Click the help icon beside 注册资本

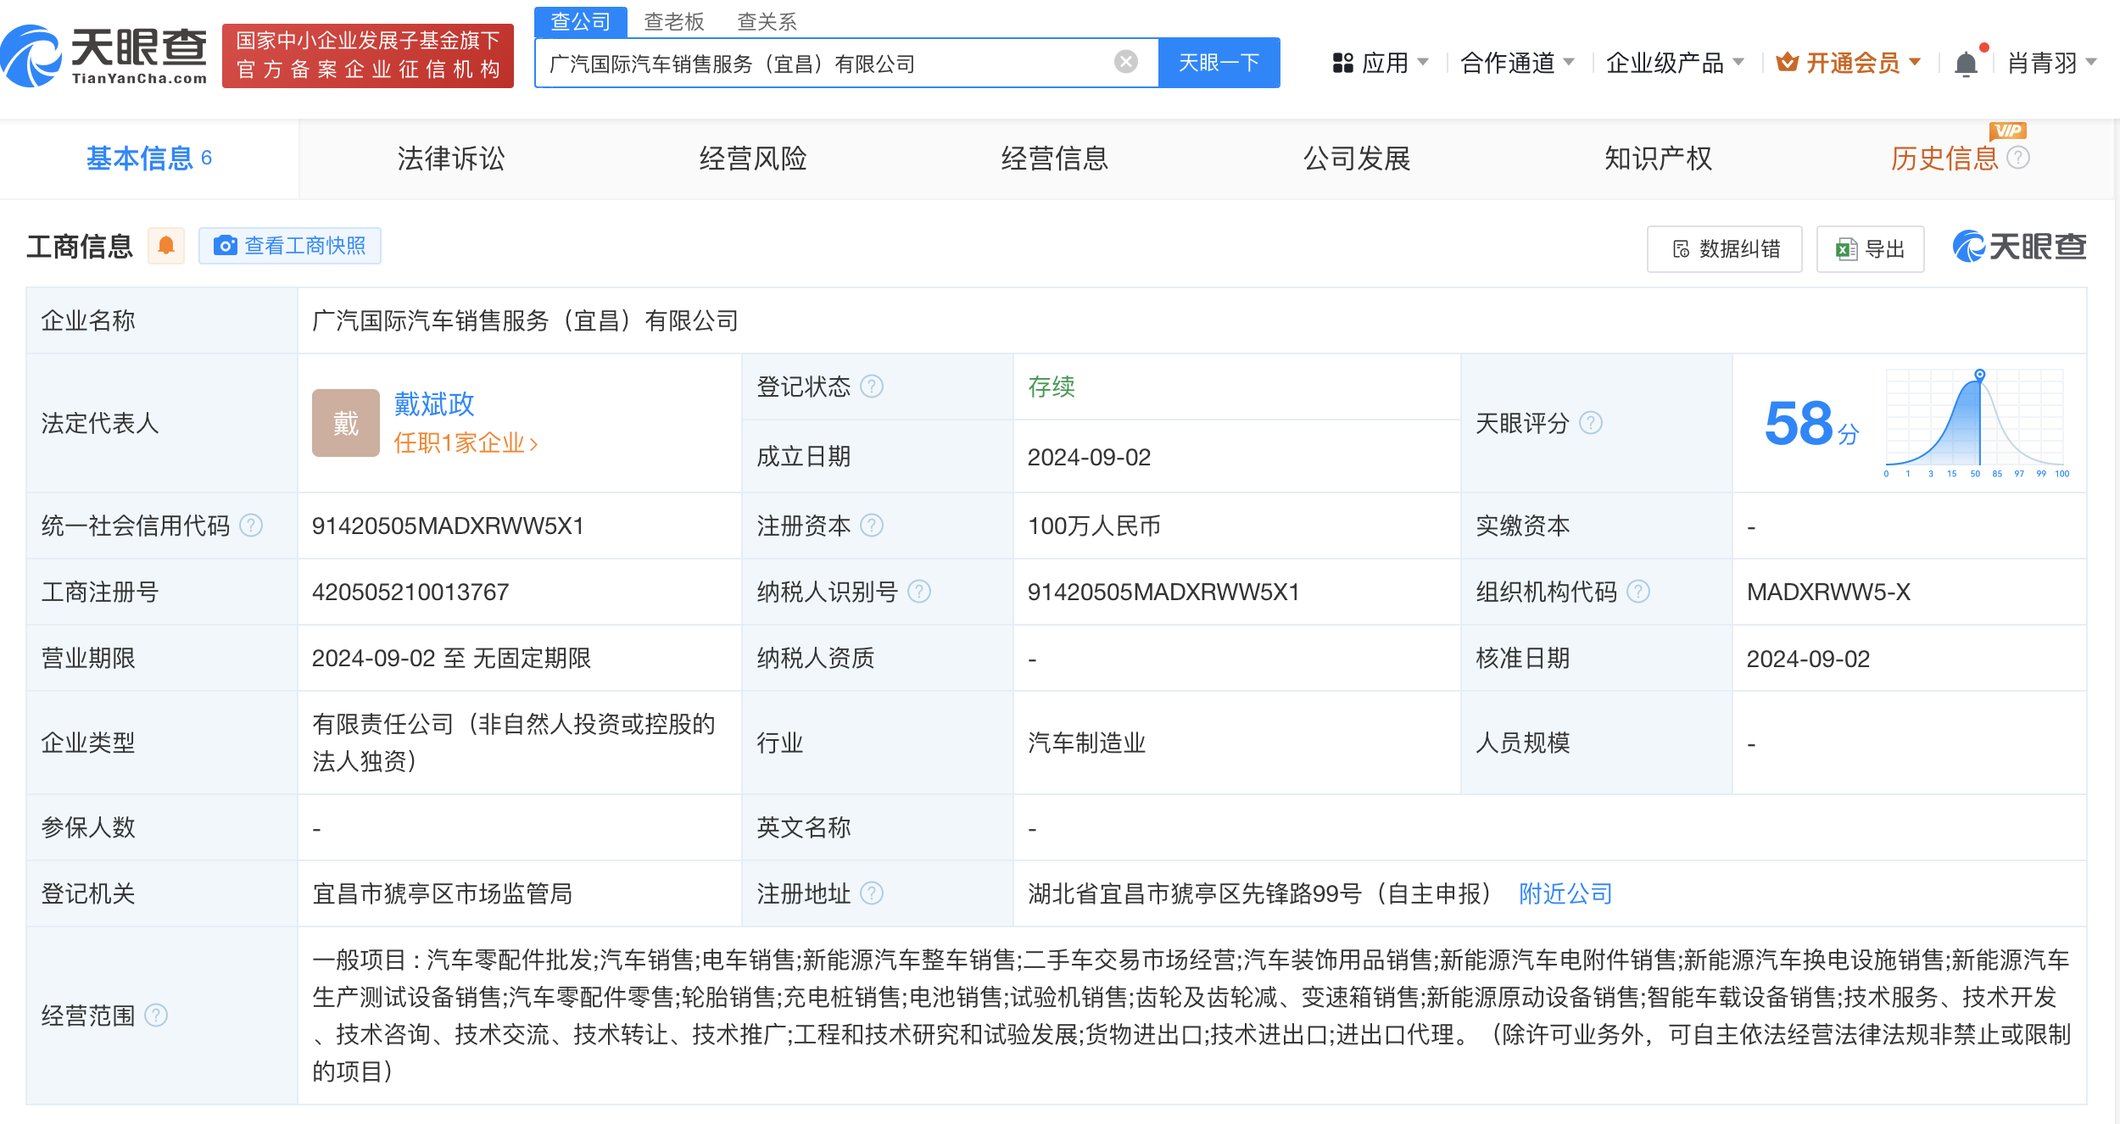[871, 526]
